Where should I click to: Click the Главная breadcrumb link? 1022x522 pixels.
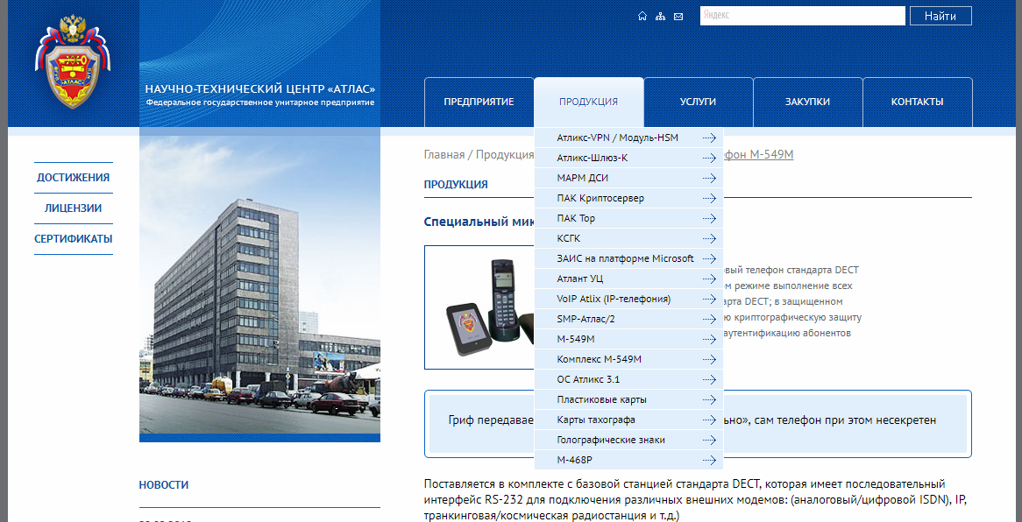pos(444,155)
